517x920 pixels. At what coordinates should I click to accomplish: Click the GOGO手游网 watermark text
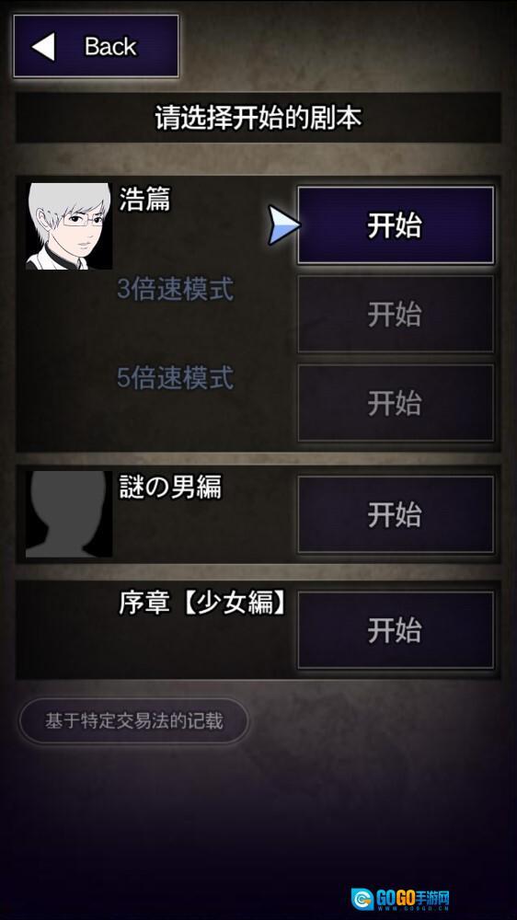click(x=412, y=896)
